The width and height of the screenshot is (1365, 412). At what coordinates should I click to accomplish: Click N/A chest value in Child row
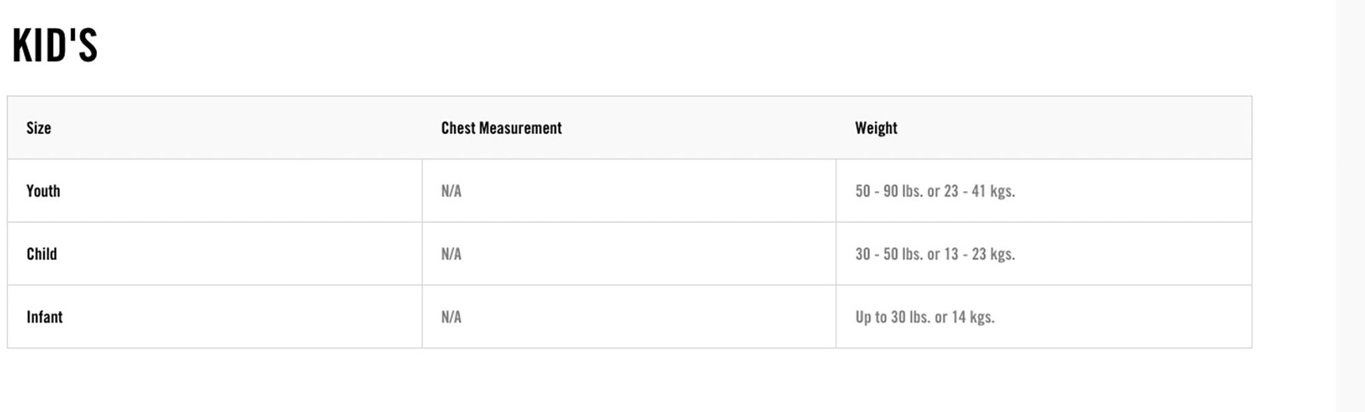tap(451, 254)
